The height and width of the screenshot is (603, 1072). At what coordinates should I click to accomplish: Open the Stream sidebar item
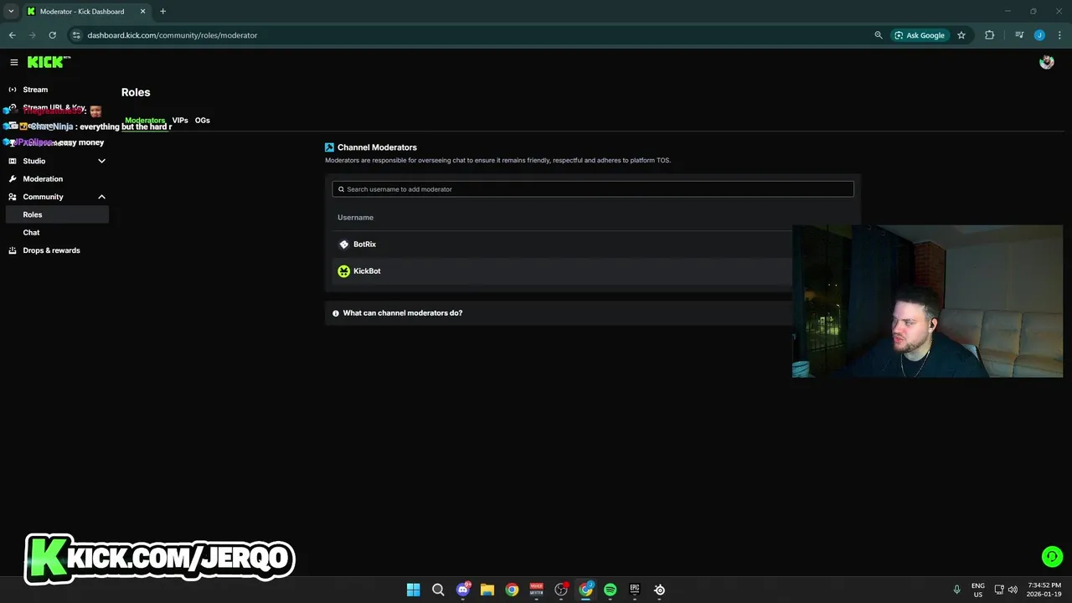coord(35,90)
